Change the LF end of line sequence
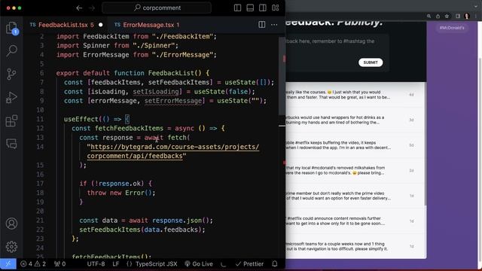 click(x=115, y=263)
